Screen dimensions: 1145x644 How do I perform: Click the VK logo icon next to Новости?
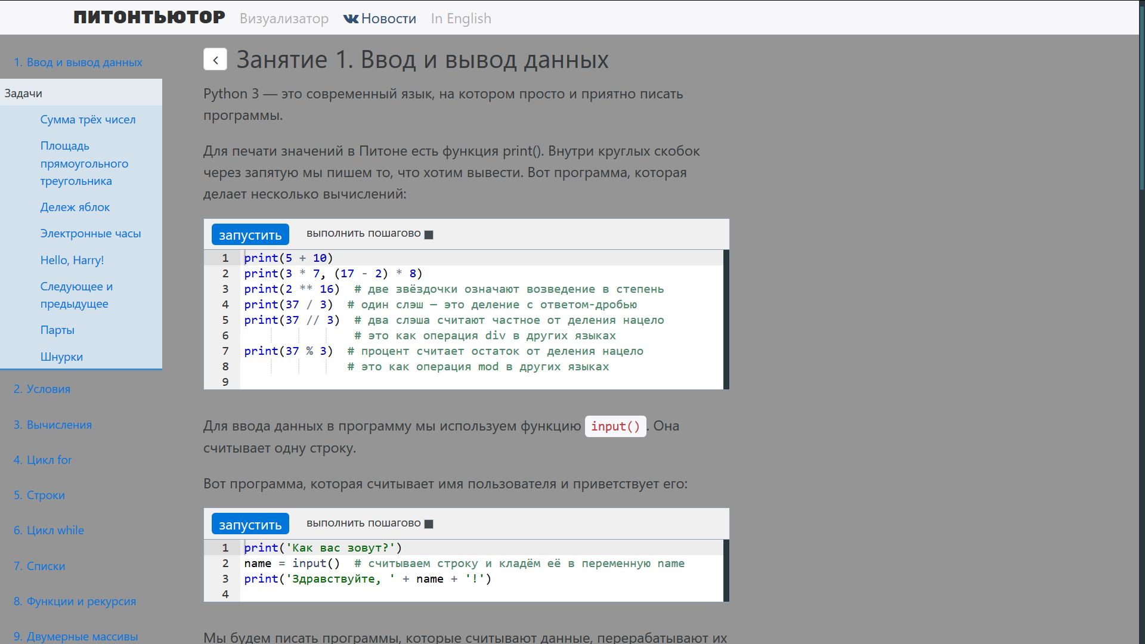(x=351, y=19)
